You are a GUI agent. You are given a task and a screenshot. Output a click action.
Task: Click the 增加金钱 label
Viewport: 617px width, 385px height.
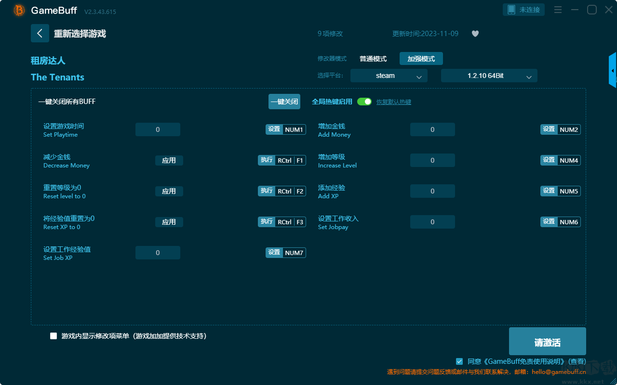click(332, 126)
